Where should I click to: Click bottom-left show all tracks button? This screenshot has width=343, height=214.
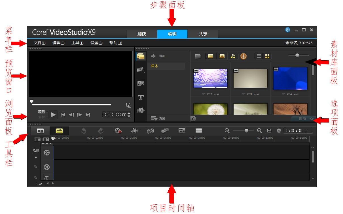[x=39, y=184]
